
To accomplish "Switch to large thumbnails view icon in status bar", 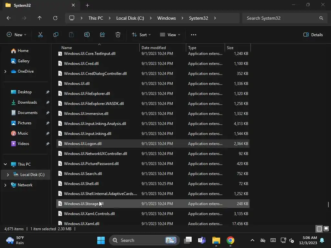I will coord(326,229).
